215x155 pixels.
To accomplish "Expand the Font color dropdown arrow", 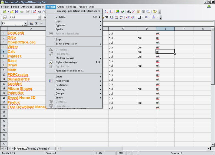I will click(x=157, y=17).
